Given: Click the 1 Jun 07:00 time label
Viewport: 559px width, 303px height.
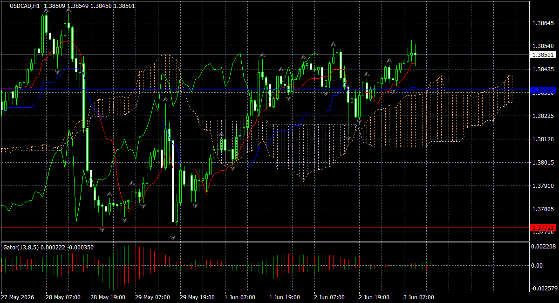Looking at the screenshot, I should [x=240, y=297].
